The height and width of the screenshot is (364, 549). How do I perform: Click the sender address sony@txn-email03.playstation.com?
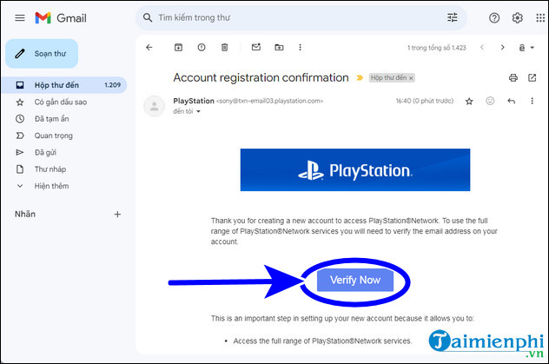269,101
